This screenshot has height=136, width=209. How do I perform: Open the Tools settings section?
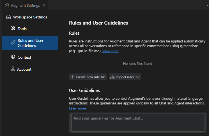pyautogui.click(x=22, y=29)
